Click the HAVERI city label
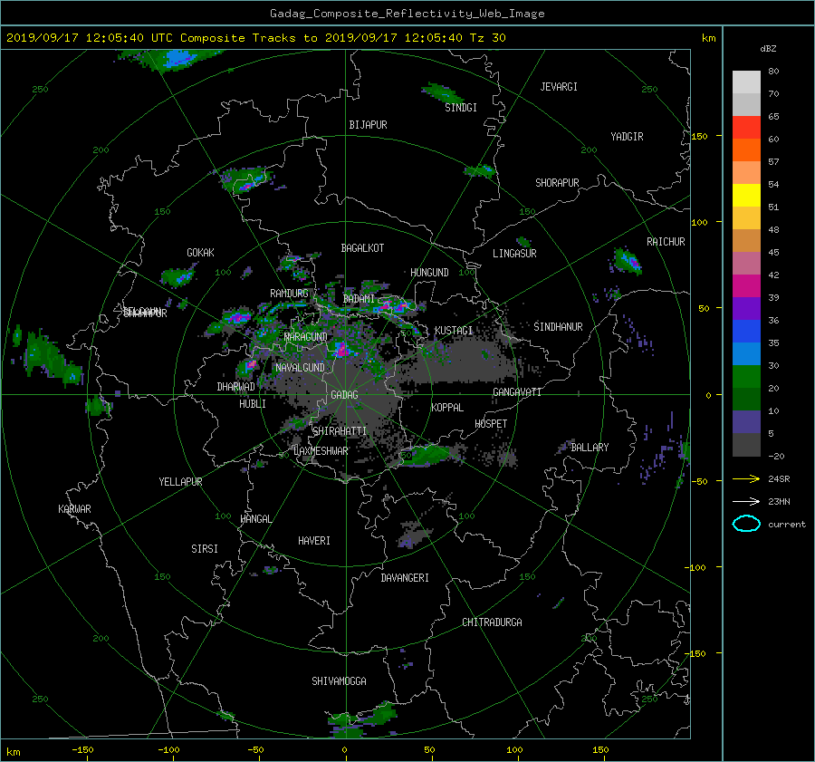 314,541
